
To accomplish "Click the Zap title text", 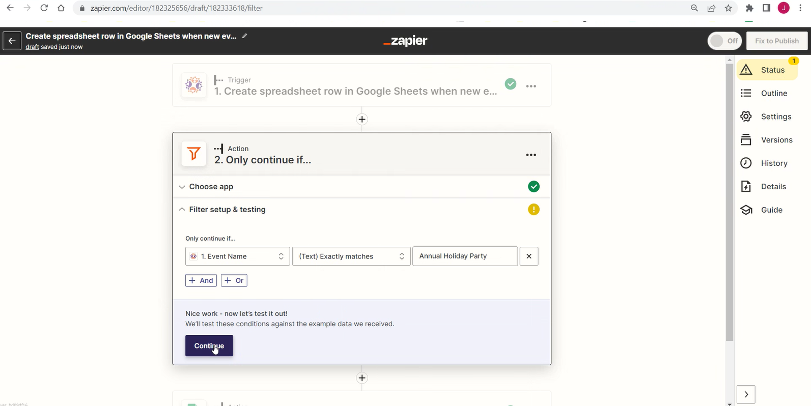I will point(131,36).
